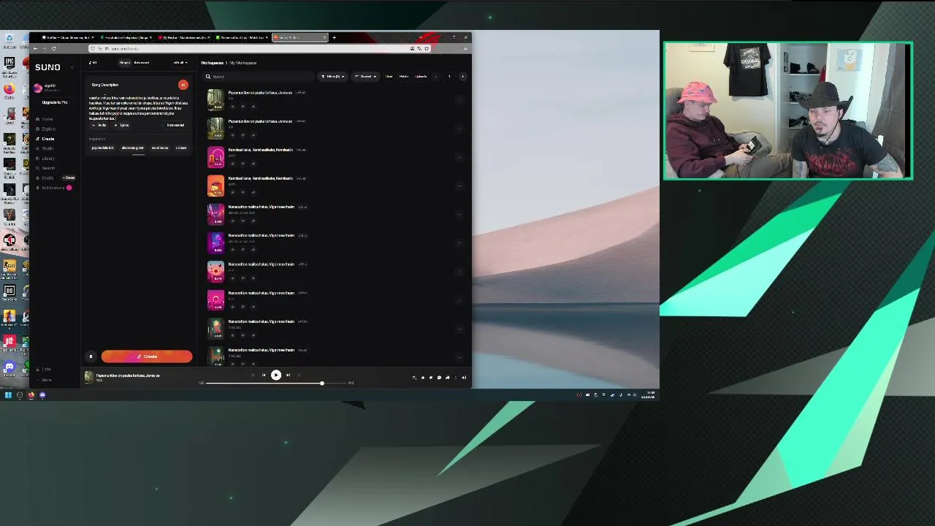
Task: Go to next page of songs
Action: (x=462, y=77)
